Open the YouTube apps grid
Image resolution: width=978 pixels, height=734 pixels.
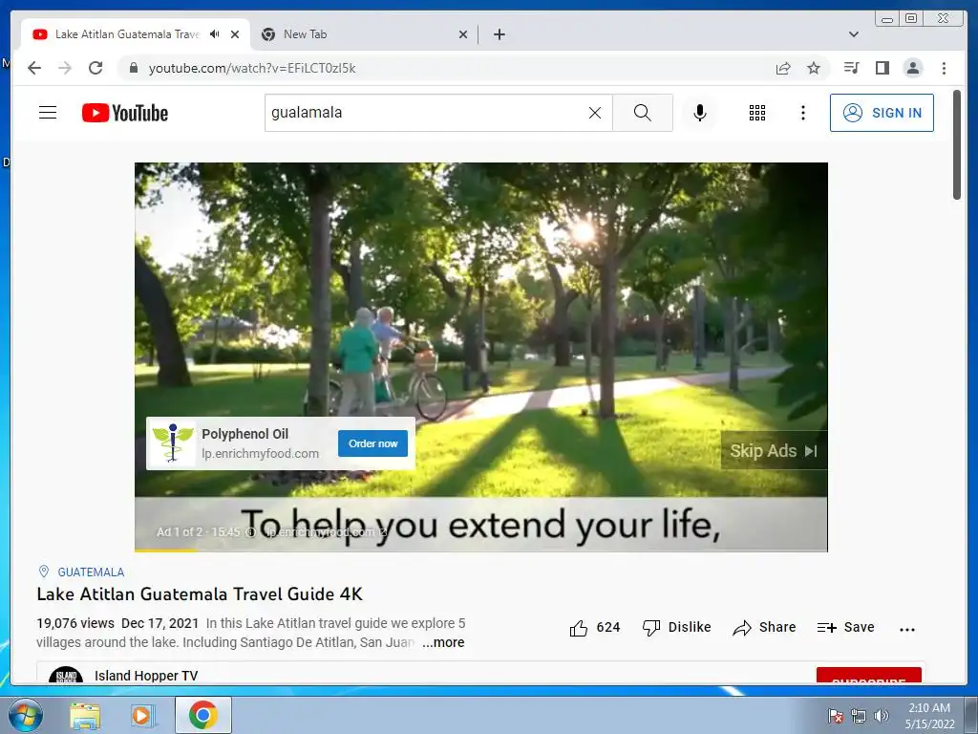(757, 113)
